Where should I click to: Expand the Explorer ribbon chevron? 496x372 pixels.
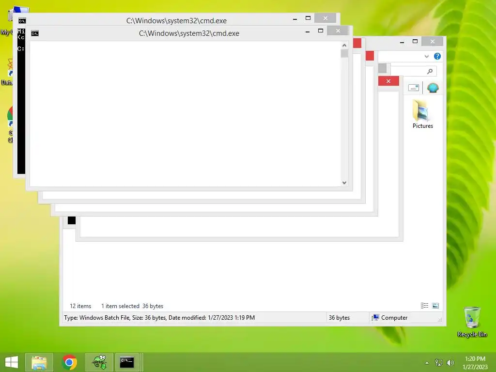point(426,56)
